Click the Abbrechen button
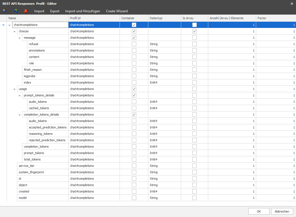 (282, 211)
